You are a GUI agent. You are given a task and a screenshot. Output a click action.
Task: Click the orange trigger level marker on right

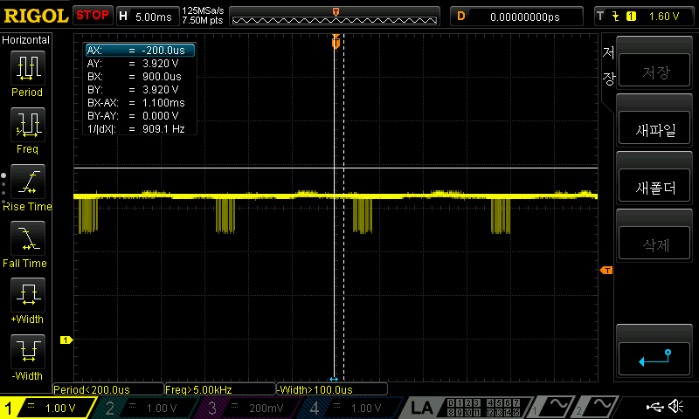(606, 271)
